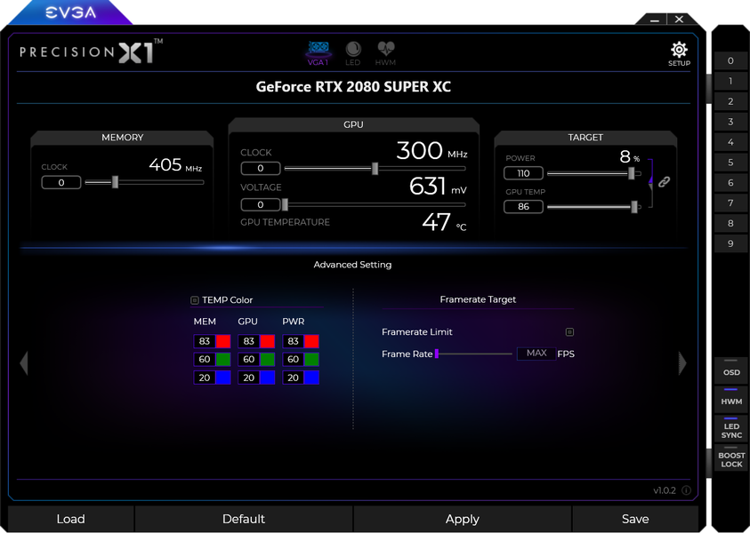Toggle BOOST LOCK
The height and width of the screenshot is (533, 750).
click(731, 458)
